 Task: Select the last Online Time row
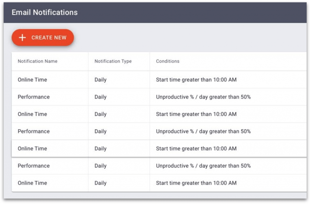click(32, 183)
